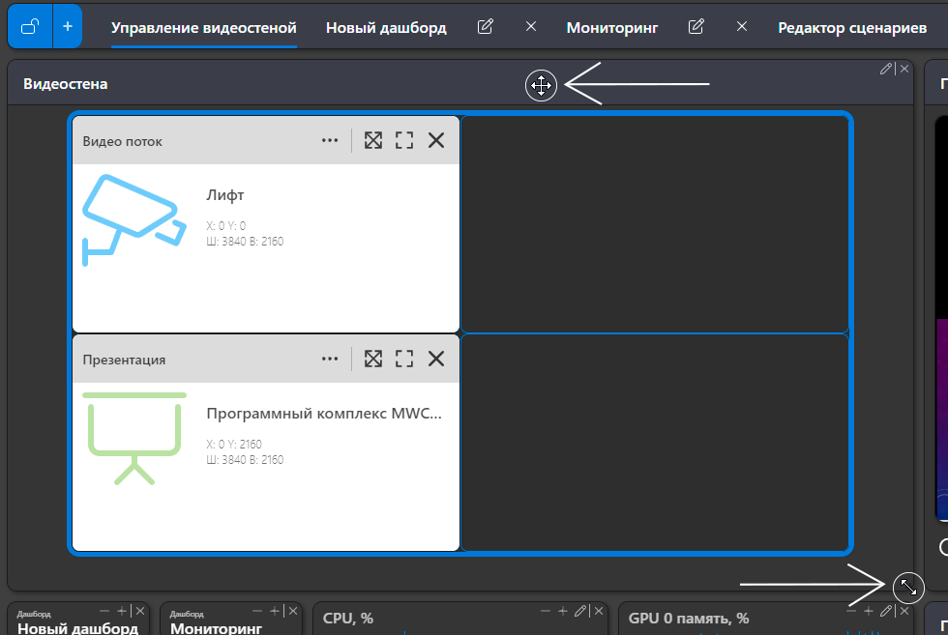Image resolution: width=948 pixels, height=635 pixels.
Task: Click the unlock dashboard padlock icon
Action: point(30,27)
